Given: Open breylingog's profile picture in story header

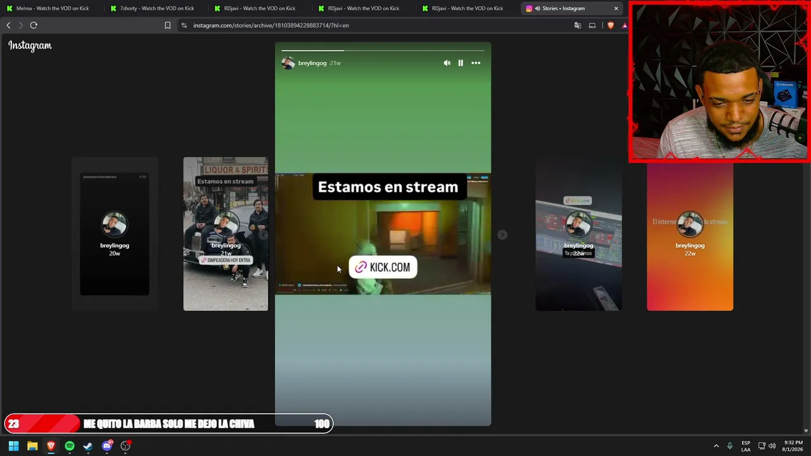Looking at the screenshot, I should [x=288, y=63].
